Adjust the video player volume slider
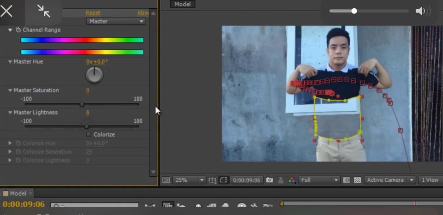This screenshot has height=215, width=443. tap(369, 11)
